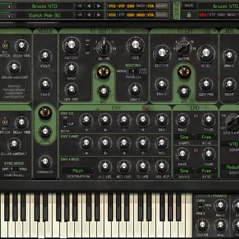Click the HPF/BPF glowing vacuum tube
Image resolution: width=239 pixels, height=239 pixels.
(x=103, y=72)
